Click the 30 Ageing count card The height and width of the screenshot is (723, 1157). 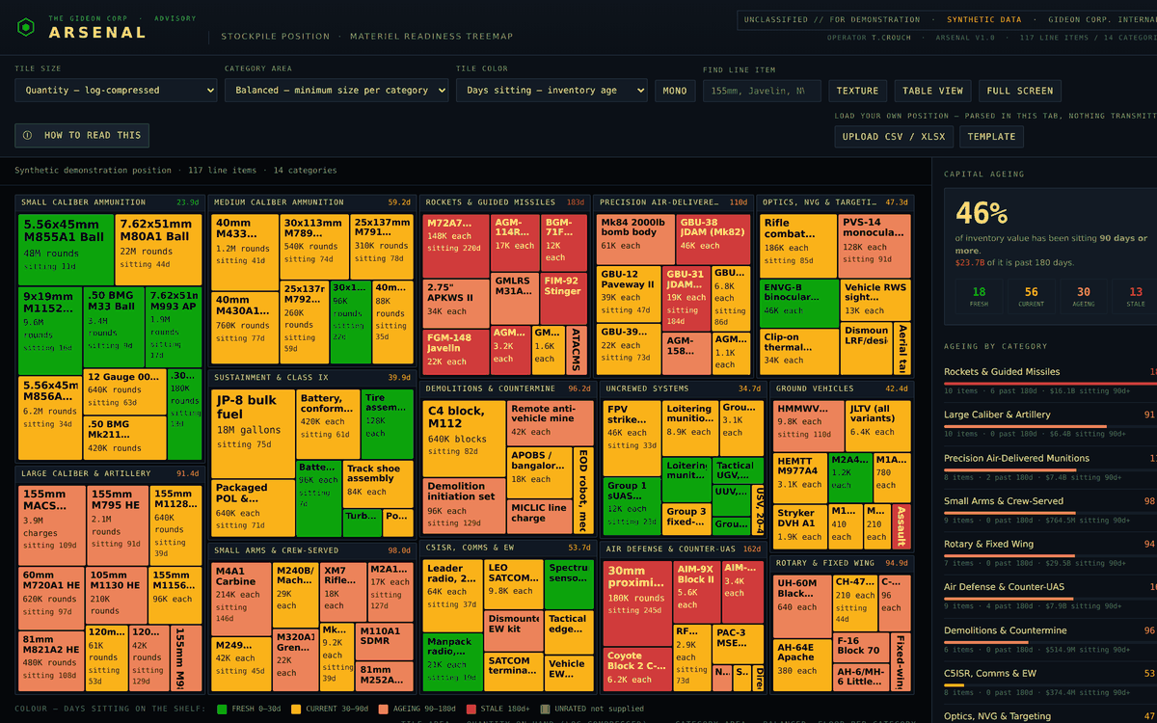[1084, 296]
